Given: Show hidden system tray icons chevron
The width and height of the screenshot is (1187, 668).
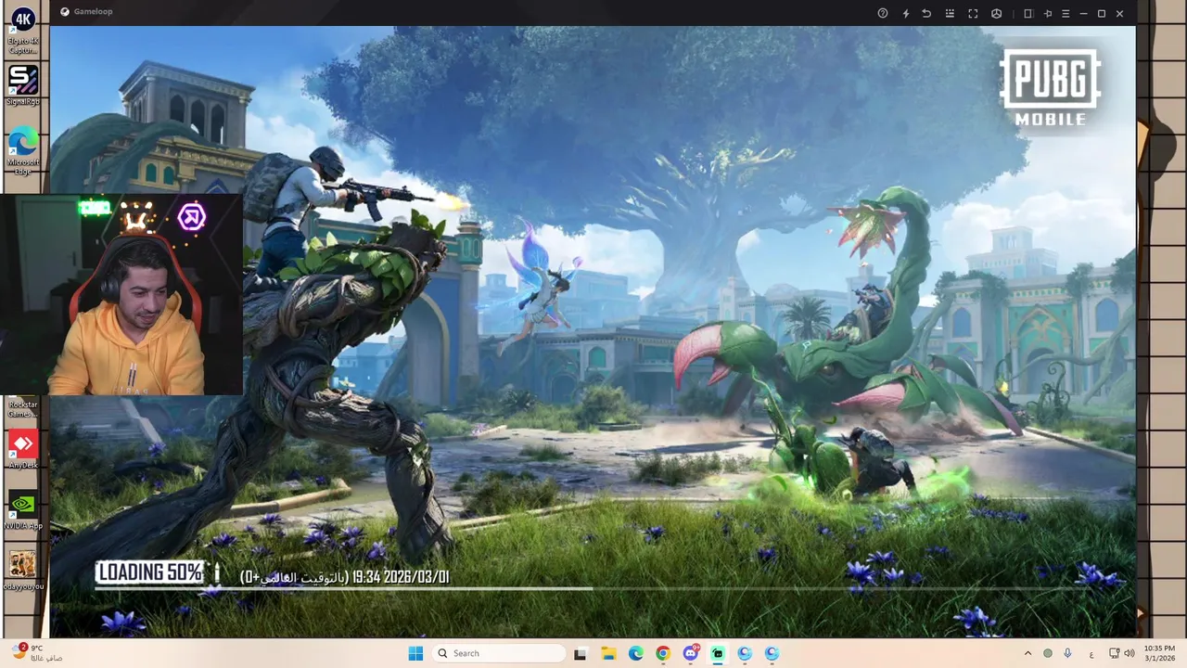Looking at the screenshot, I should (x=1027, y=653).
